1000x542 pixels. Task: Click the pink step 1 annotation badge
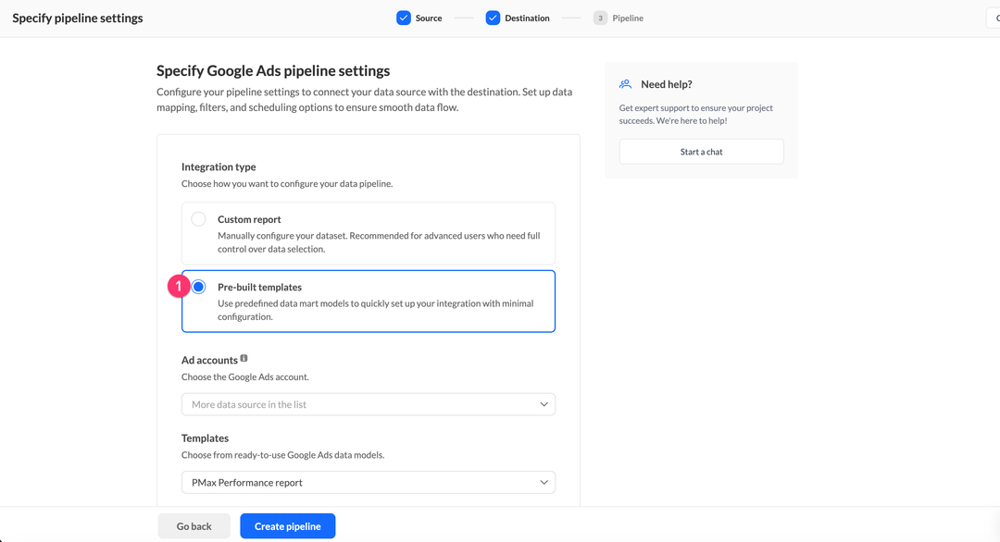[x=180, y=286]
